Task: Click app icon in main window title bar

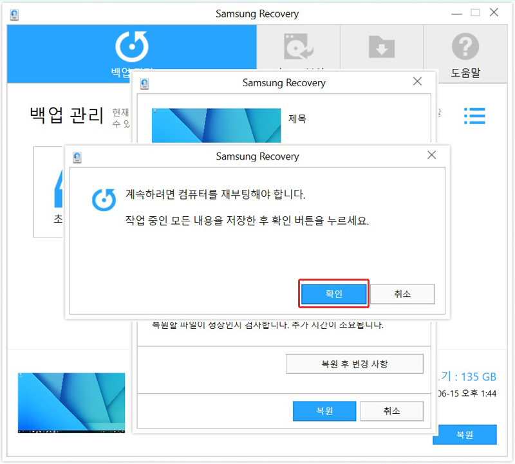Action: click(14, 15)
